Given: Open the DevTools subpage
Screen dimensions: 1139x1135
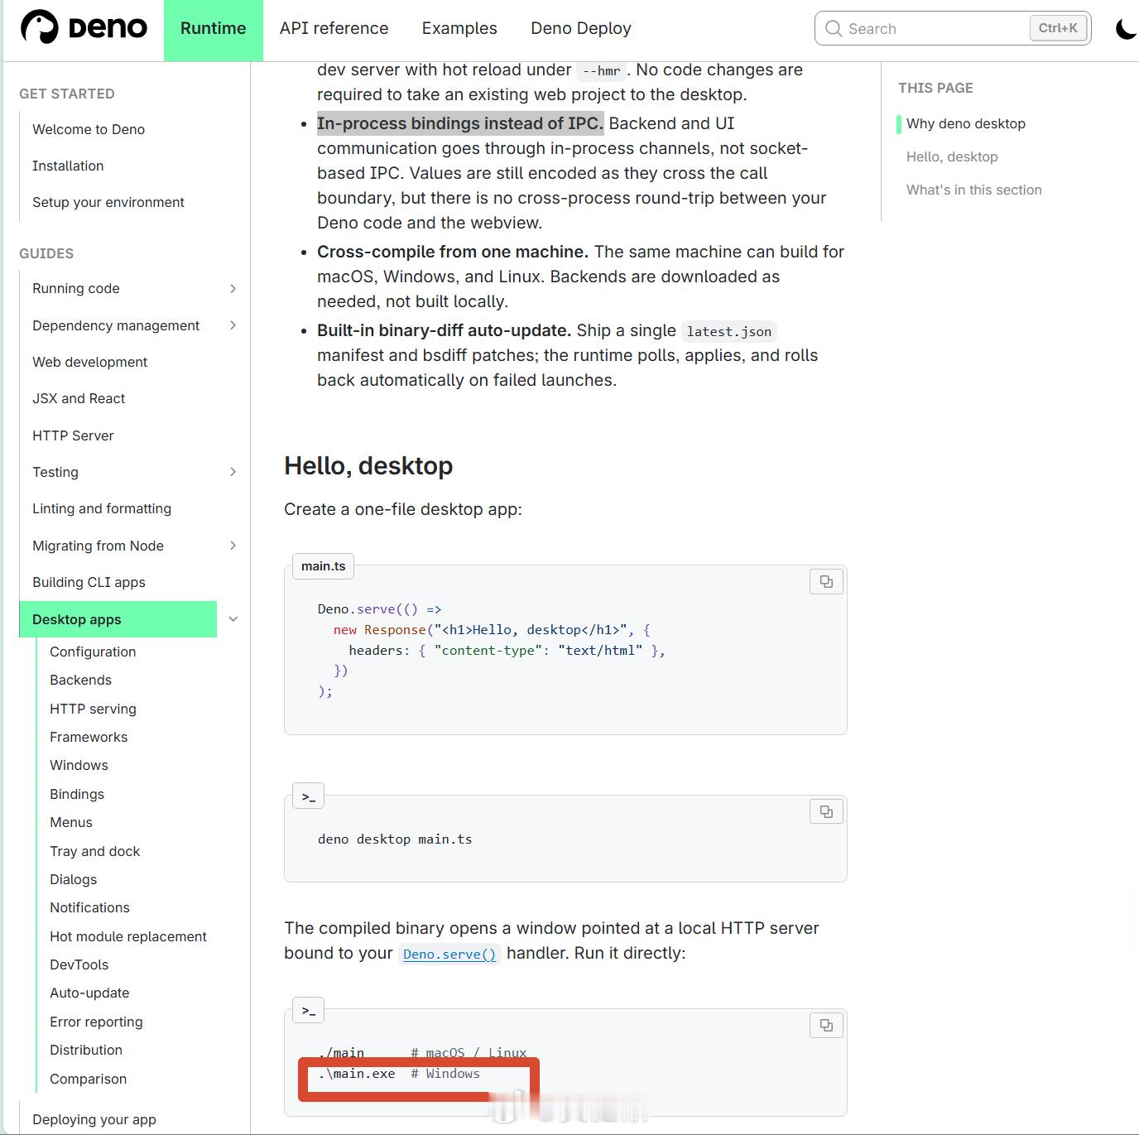Looking at the screenshot, I should tap(79, 964).
